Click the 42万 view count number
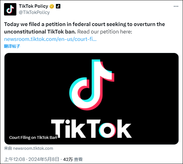Screen dimensions: 183x164 pos(68,159)
